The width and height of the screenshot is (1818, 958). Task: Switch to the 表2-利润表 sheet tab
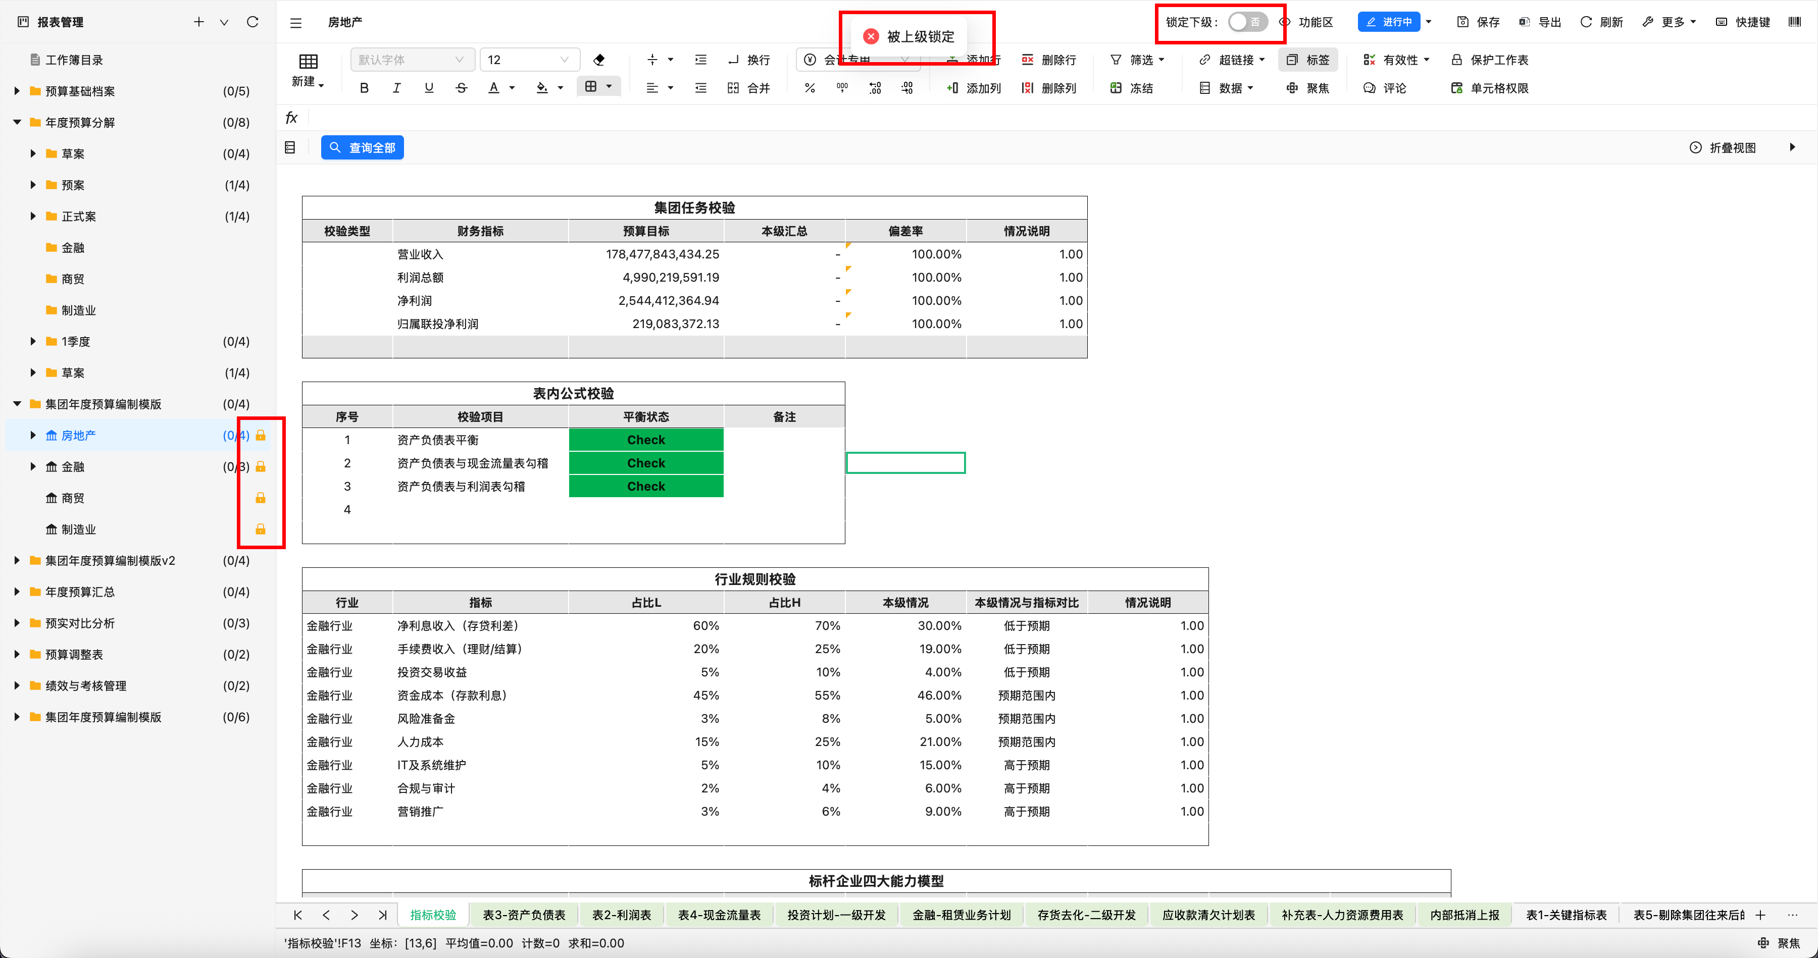pyautogui.click(x=621, y=915)
